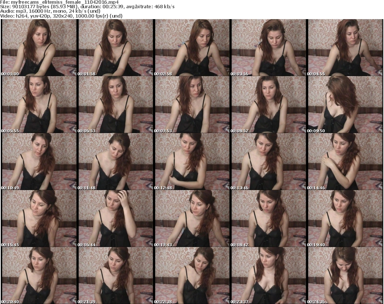Open the thumbnail marked 00:16:44

pos(115,219)
